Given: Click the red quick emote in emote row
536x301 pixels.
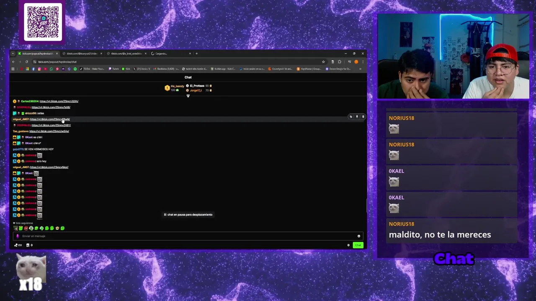Looking at the screenshot, I should [x=26, y=228].
